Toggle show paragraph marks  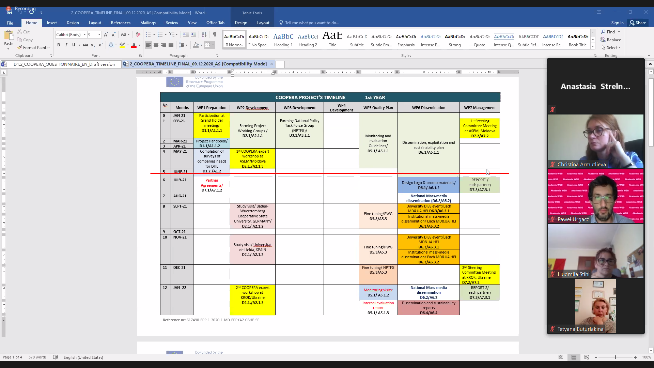pyautogui.click(x=214, y=34)
